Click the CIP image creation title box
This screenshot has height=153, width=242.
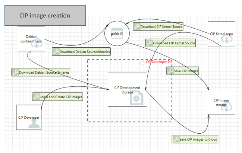[45, 15]
